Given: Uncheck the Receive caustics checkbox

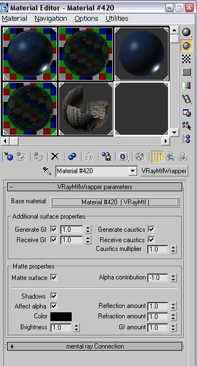Looking at the screenshot, I should pos(151,240).
